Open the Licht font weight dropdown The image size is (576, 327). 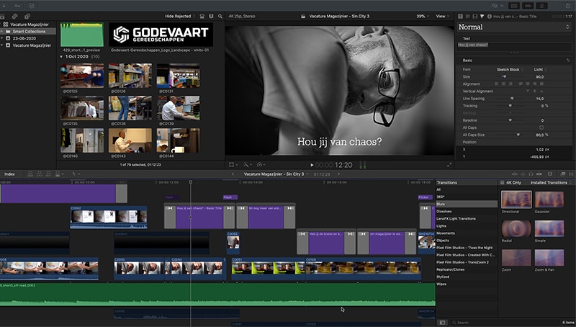(541, 69)
